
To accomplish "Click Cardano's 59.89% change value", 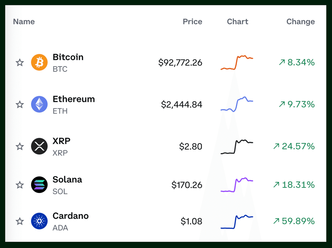I will click(294, 221).
